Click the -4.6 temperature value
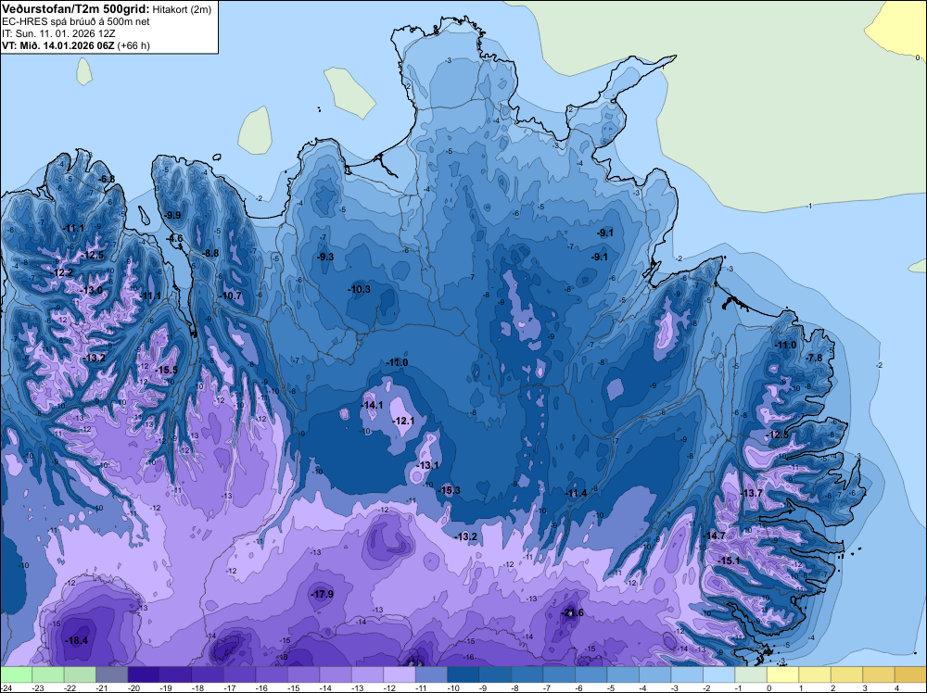Image resolution: width=927 pixels, height=693 pixels. (x=175, y=239)
